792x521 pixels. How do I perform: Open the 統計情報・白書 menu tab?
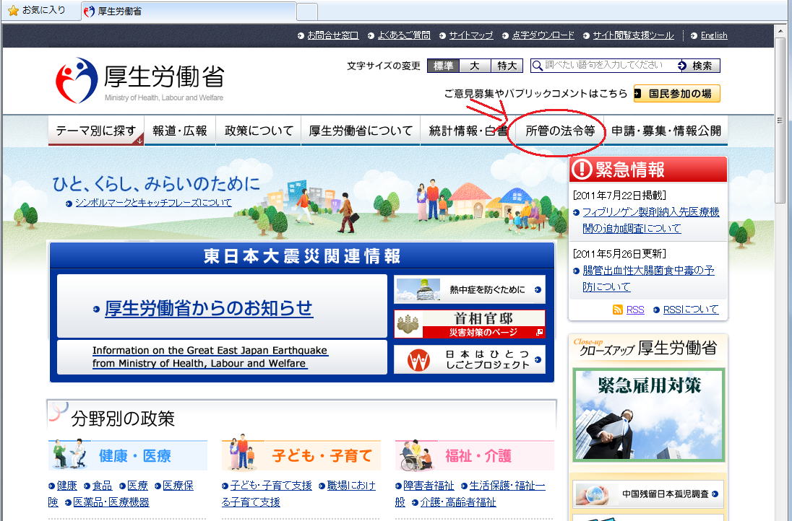(x=468, y=131)
